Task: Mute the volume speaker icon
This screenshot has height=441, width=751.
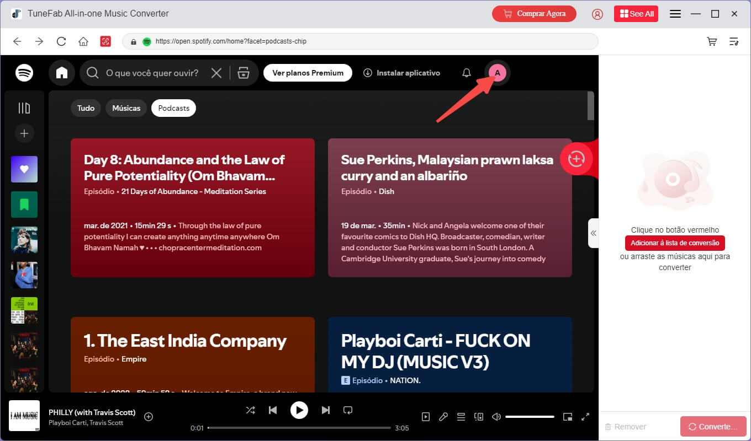Action: pos(496,417)
